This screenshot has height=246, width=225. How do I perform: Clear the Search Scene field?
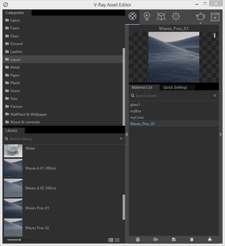[215, 95]
